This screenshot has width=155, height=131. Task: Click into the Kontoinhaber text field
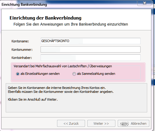tap(90, 57)
